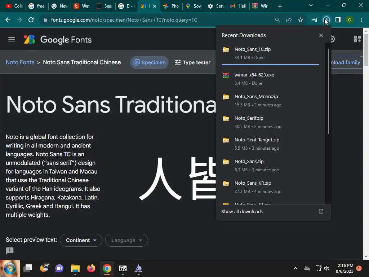
Task: Open the weather widget showing 84°
Action: coord(44,268)
